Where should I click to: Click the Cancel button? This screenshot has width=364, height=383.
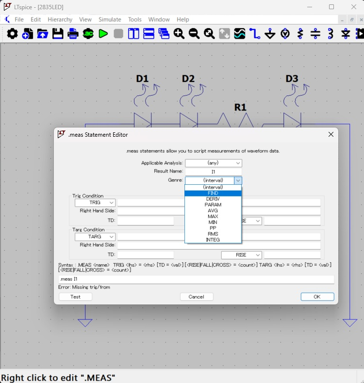197,297
